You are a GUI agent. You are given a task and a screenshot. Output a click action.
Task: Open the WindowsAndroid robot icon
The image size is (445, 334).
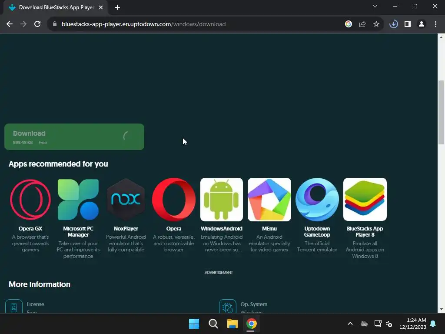(222, 199)
